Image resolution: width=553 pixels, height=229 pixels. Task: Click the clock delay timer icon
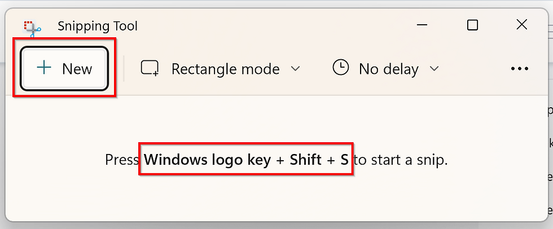point(341,67)
